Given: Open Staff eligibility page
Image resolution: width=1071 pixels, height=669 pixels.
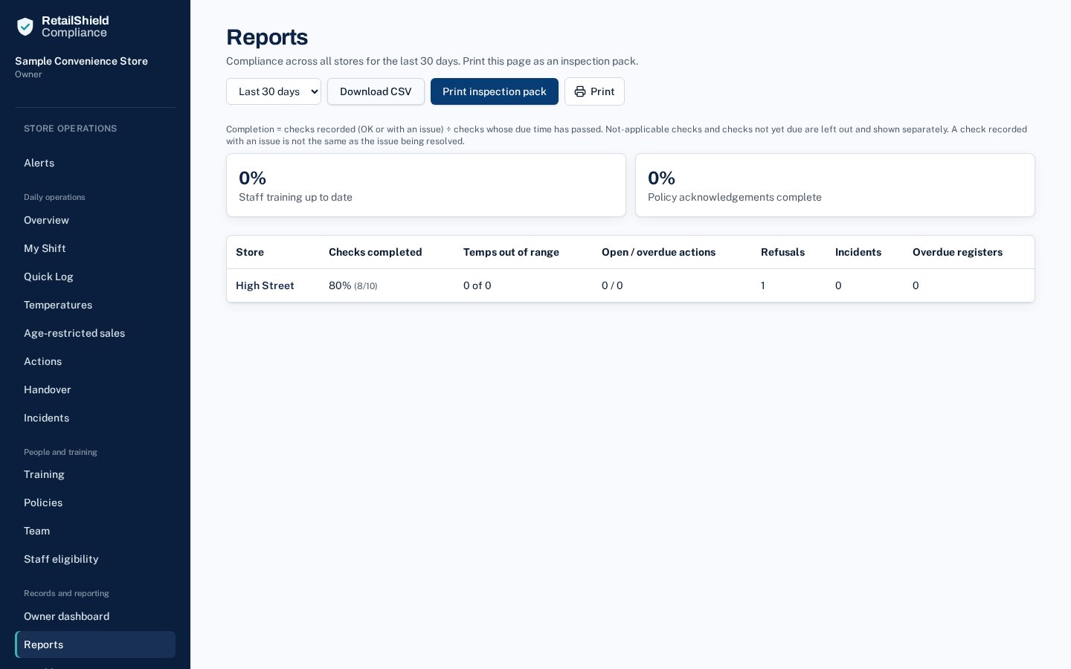Looking at the screenshot, I should [x=95, y=559].
